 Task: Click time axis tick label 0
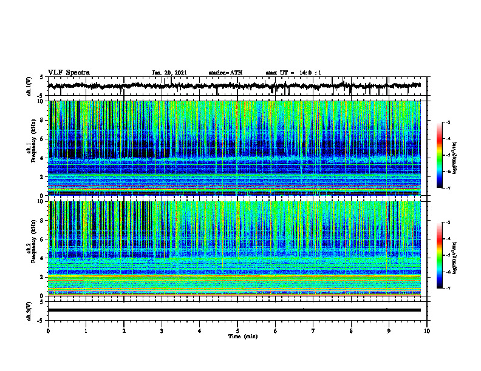click(x=48, y=331)
